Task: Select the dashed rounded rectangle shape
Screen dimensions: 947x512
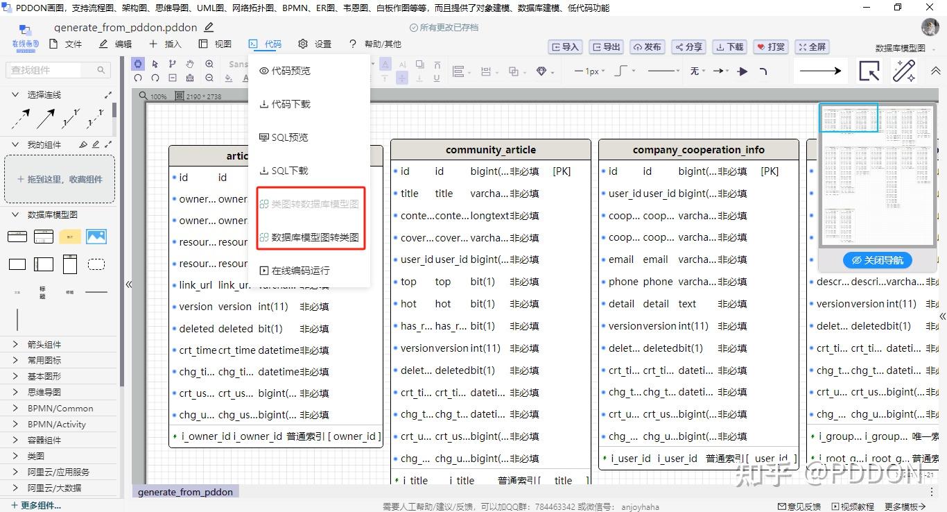Action: [x=96, y=264]
